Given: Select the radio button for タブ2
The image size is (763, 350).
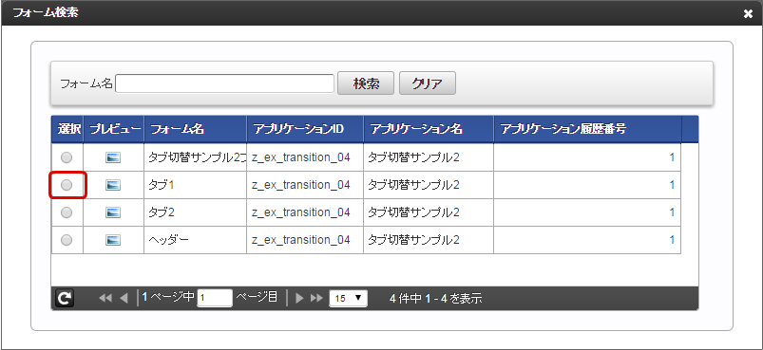Looking at the screenshot, I should (67, 212).
